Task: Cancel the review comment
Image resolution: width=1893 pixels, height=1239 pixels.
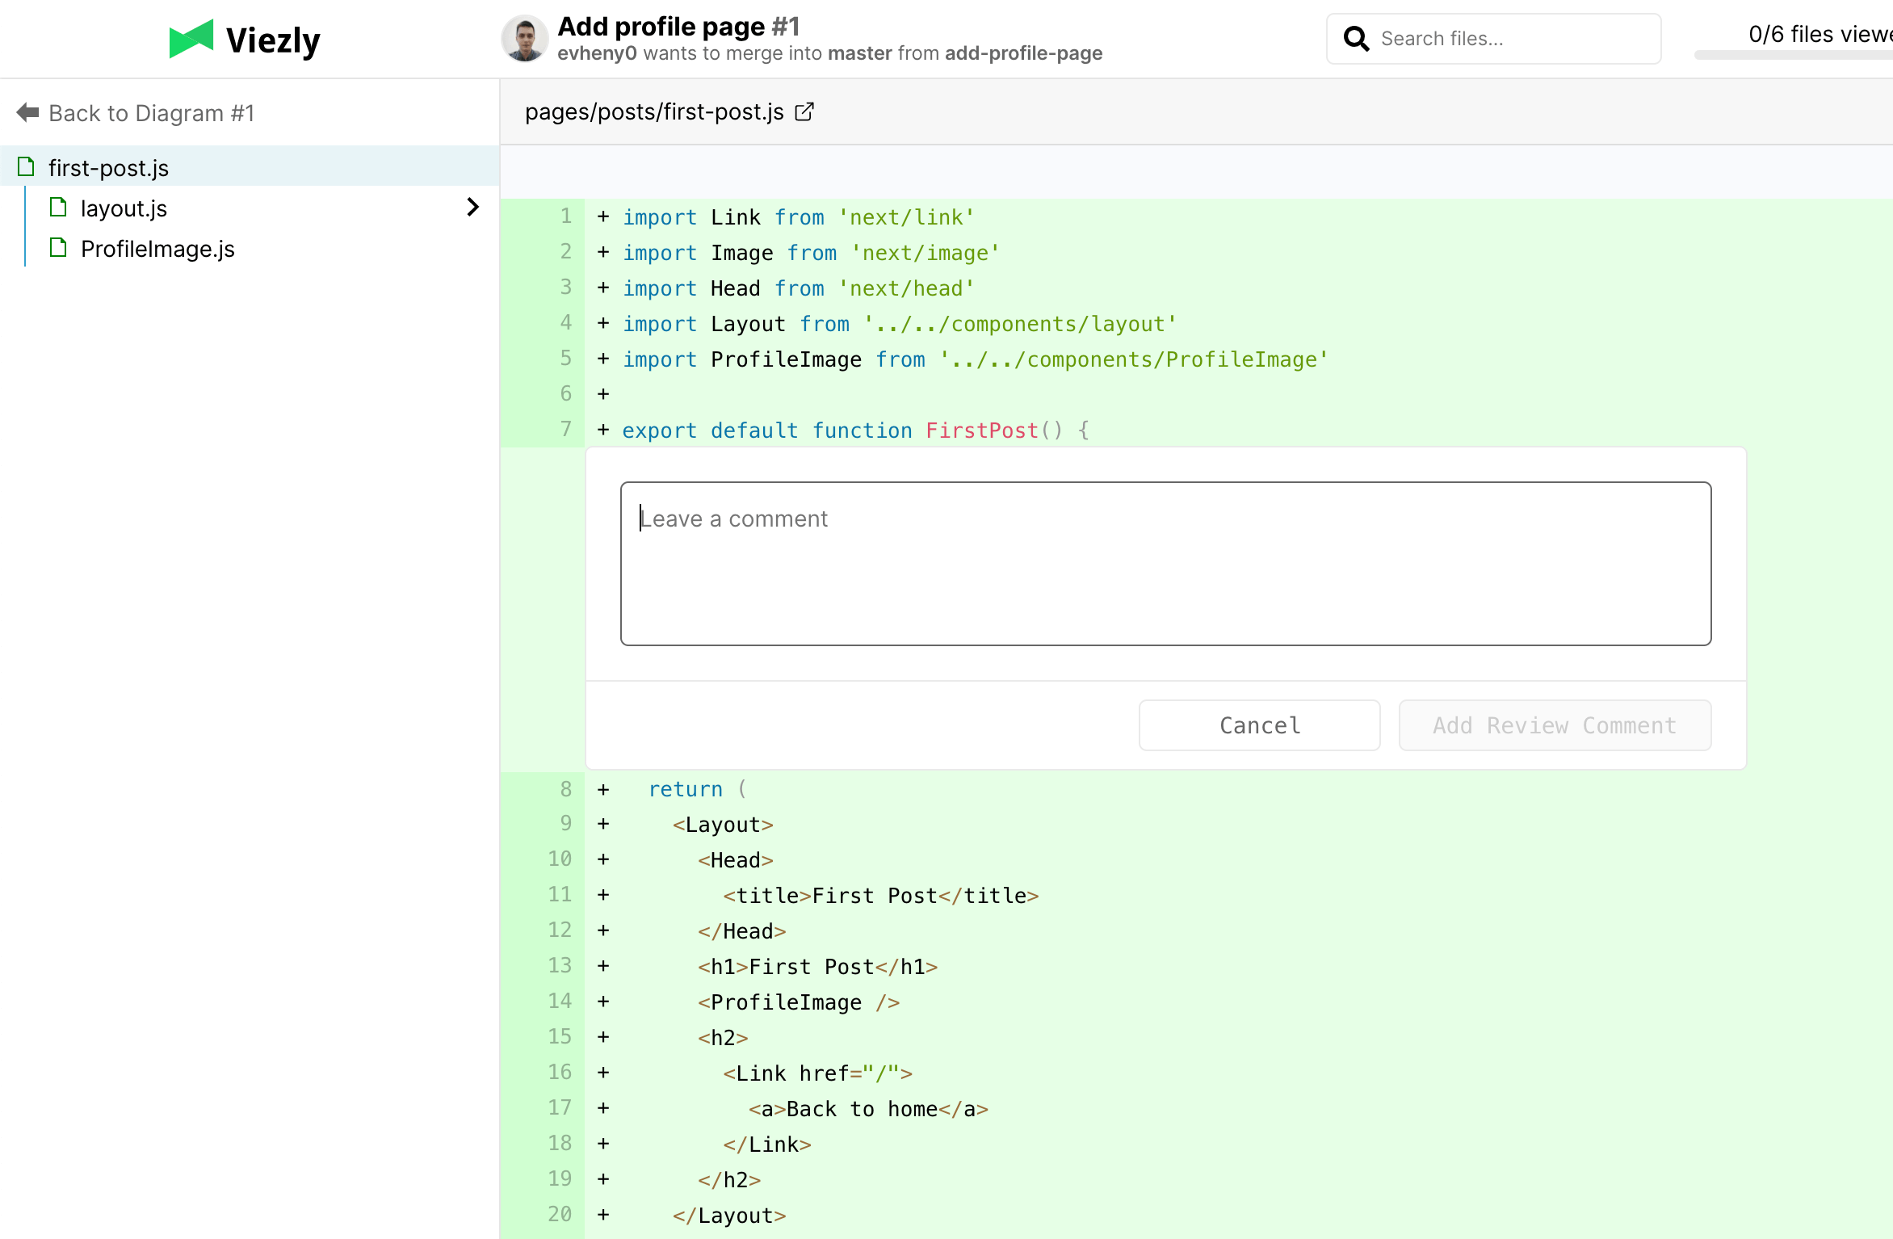Action: 1259,725
